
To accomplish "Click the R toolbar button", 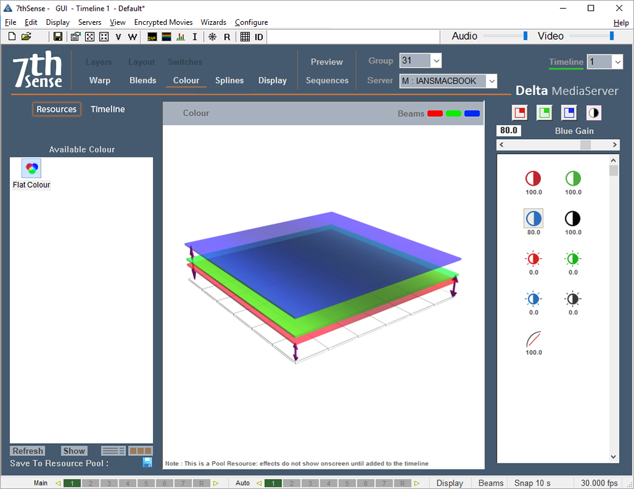I will click(227, 37).
